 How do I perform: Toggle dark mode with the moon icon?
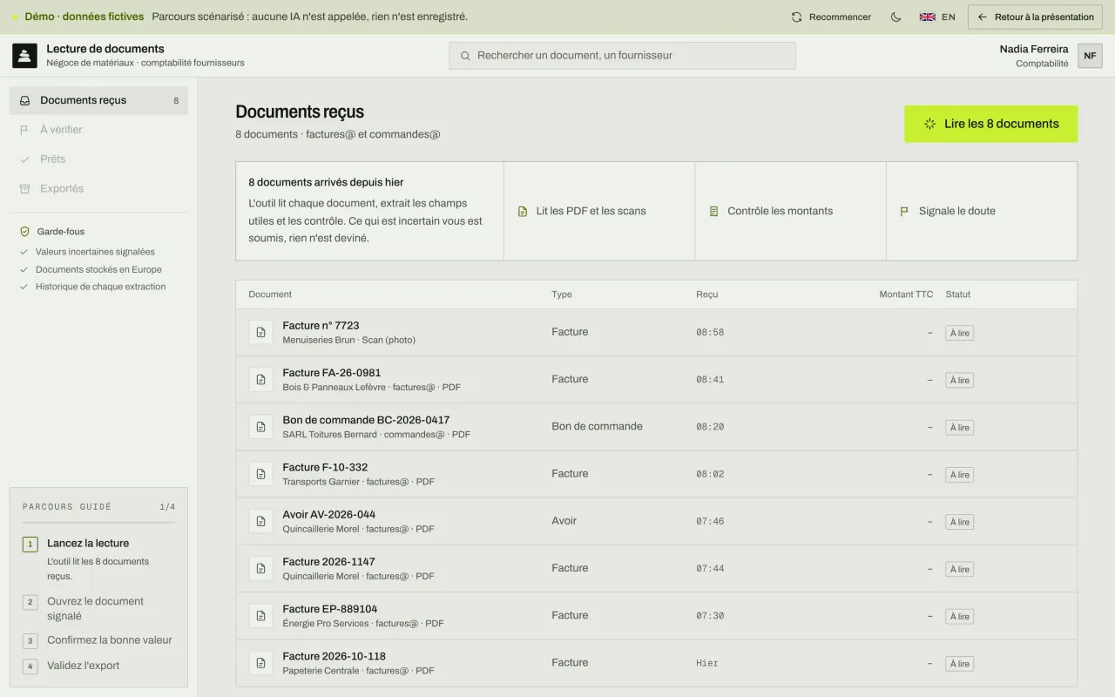coord(895,17)
